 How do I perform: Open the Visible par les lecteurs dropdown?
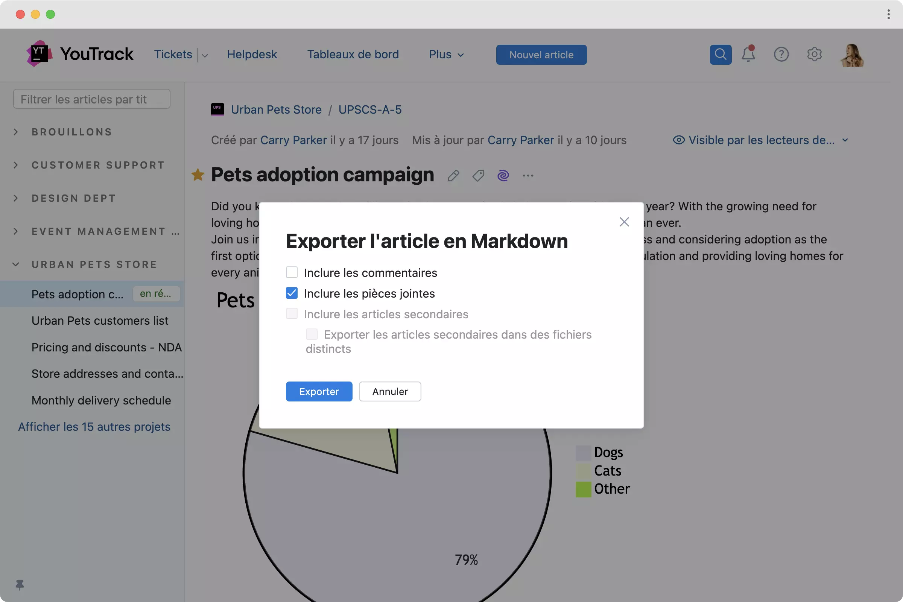pyautogui.click(x=761, y=140)
